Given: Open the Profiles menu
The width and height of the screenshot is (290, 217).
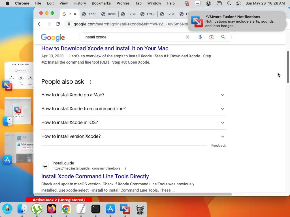Looking at the screenshot, I should (123, 3).
